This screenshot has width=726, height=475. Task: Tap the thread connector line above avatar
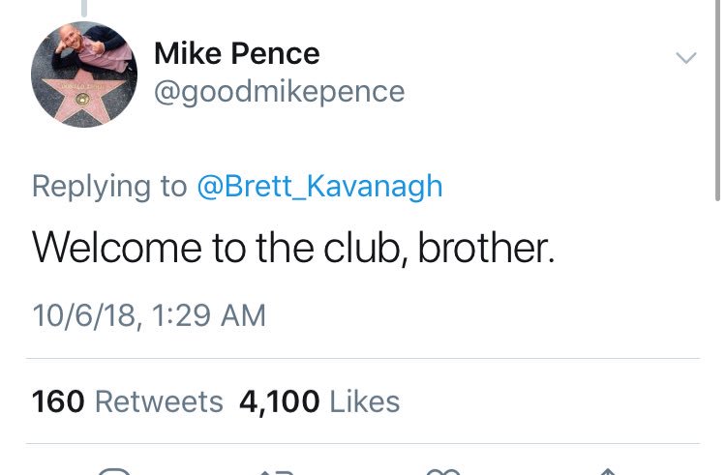coord(84,8)
